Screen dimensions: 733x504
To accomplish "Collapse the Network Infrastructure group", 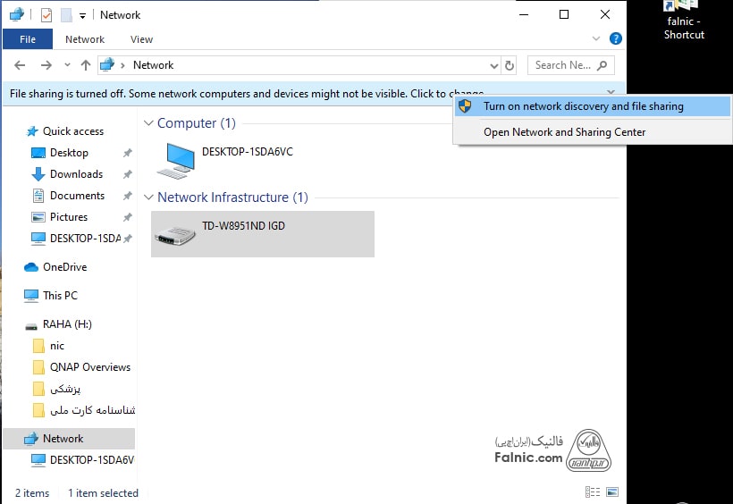I will (148, 197).
